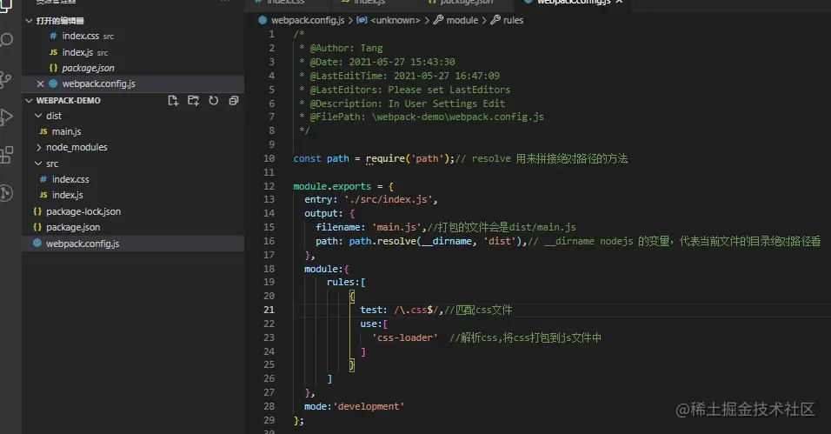Collapse the dist folder
Image resolution: width=831 pixels, height=434 pixels.
(38, 116)
